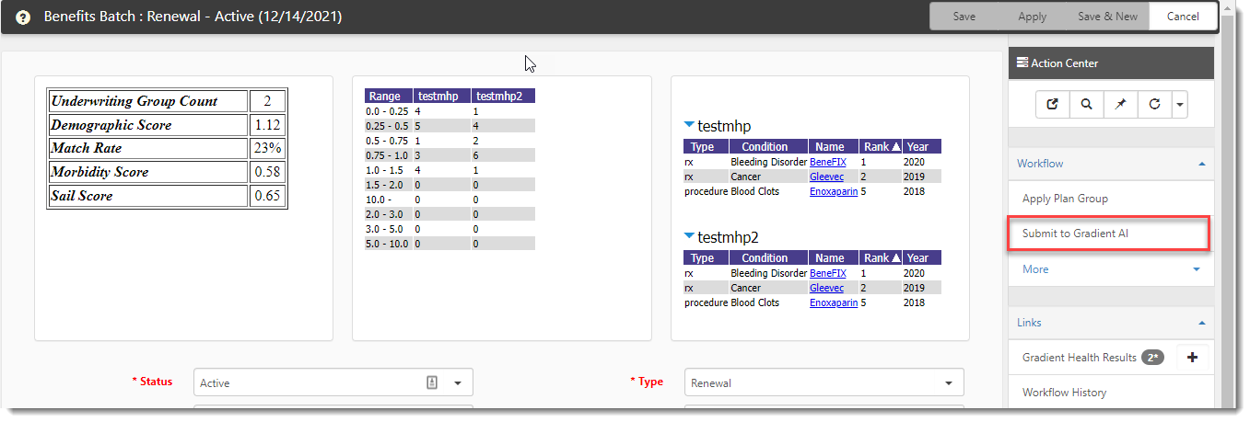Click the help question mark icon
The width and height of the screenshot is (1250, 422).
[x=24, y=17]
